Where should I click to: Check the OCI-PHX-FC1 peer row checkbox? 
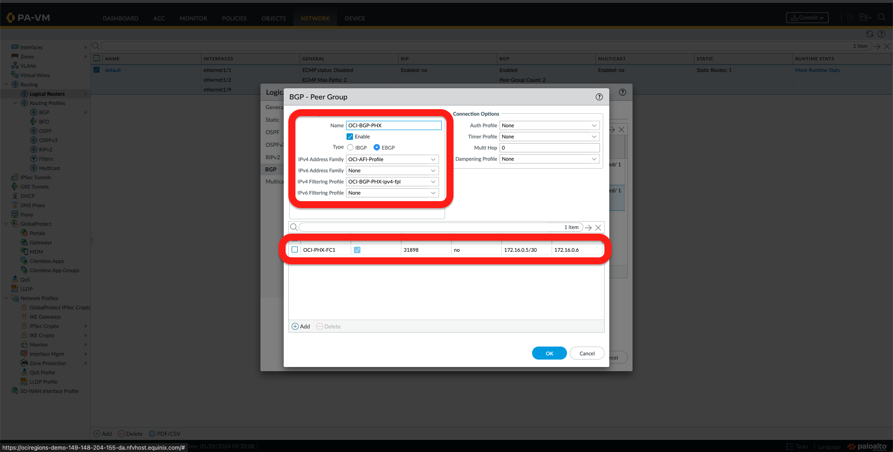click(x=294, y=250)
